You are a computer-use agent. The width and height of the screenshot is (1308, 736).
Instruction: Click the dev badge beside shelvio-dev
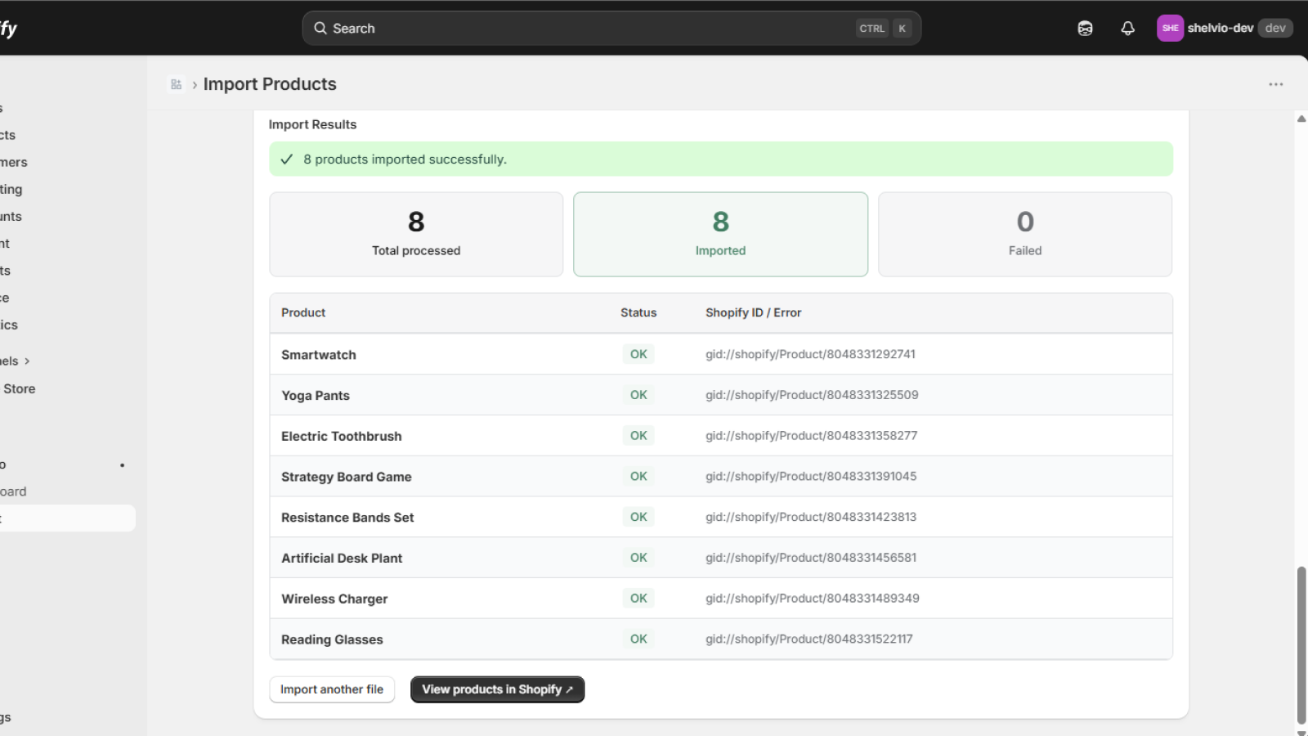click(1275, 28)
